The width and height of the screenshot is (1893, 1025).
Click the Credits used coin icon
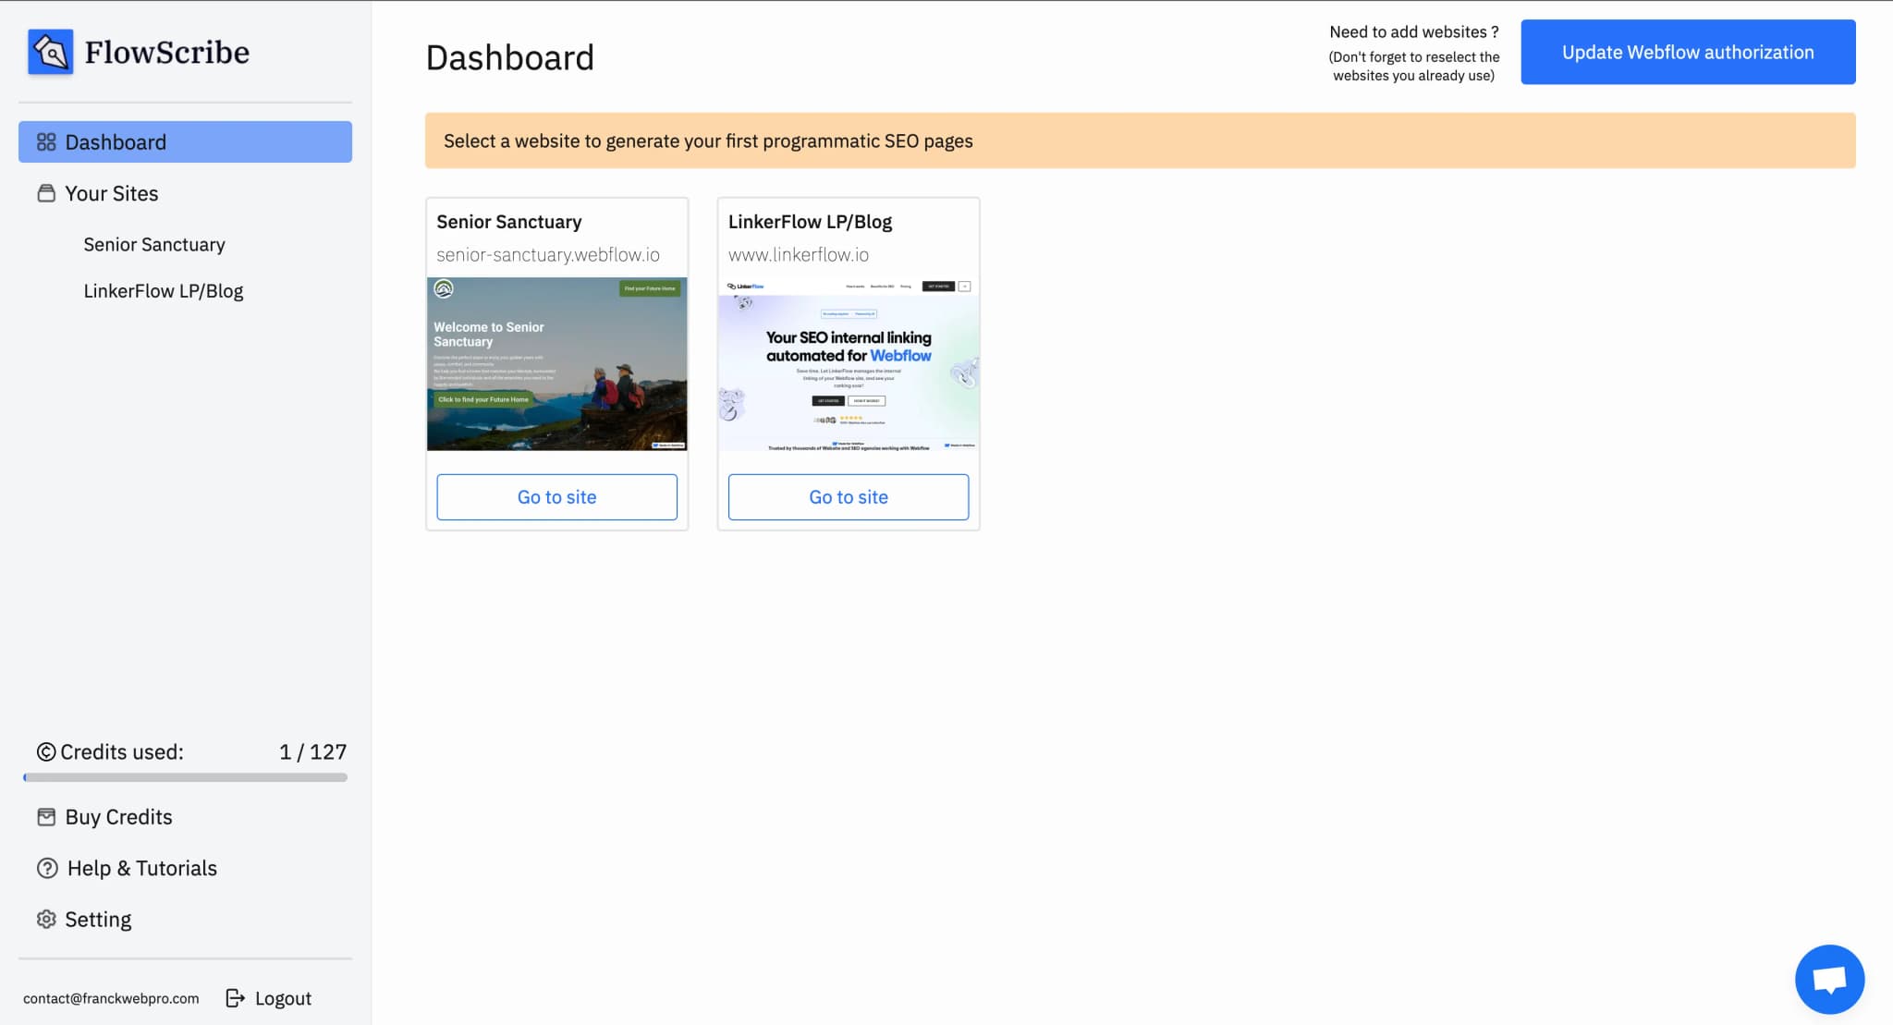coord(46,752)
